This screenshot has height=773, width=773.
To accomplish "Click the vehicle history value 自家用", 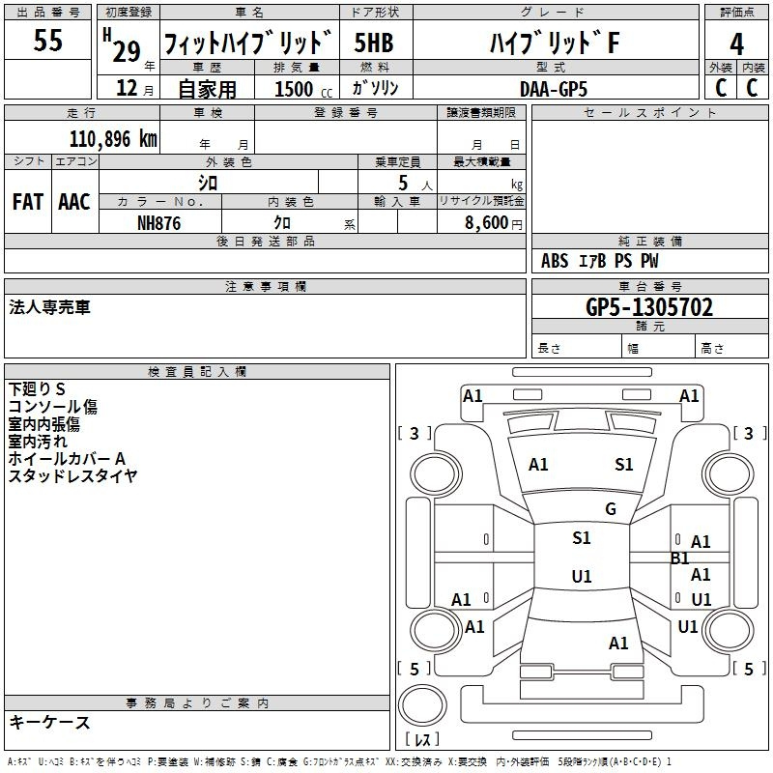I will (207, 89).
